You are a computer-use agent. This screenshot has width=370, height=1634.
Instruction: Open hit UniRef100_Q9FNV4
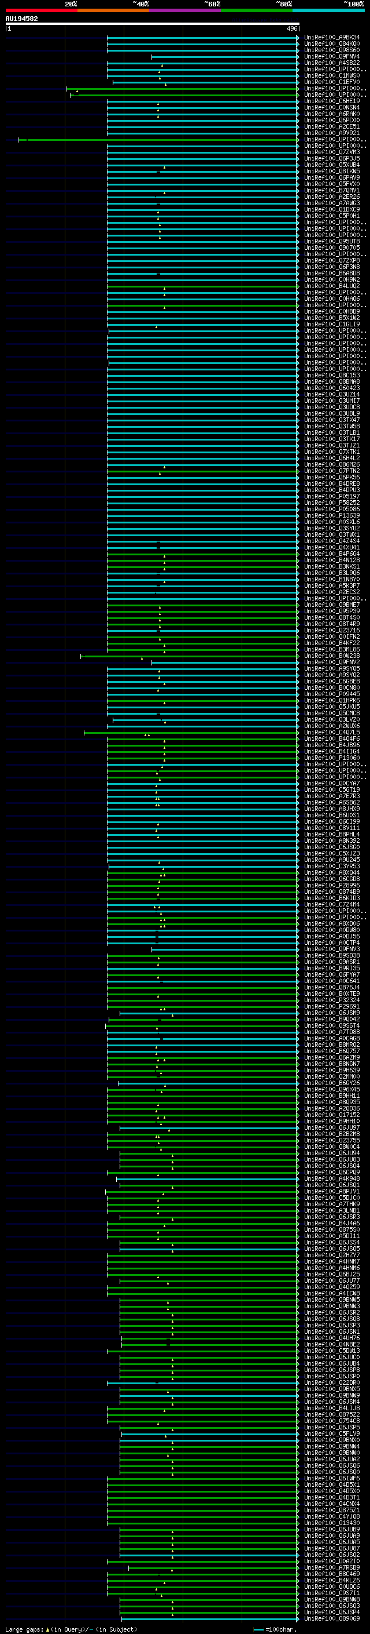coord(332,56)
